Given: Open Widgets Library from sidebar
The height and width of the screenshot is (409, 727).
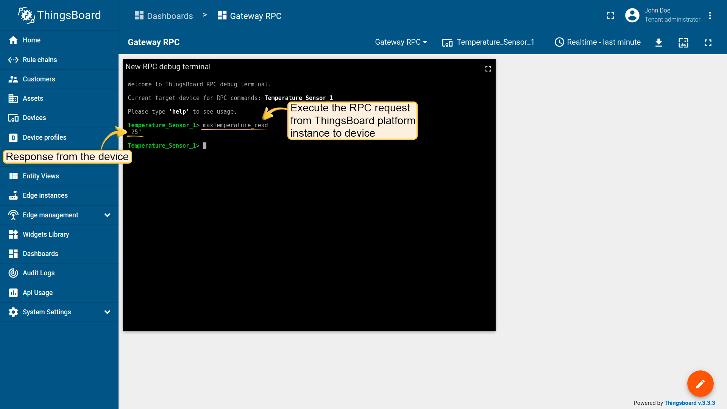Looking at the screenshot, I should click(45, 234).
